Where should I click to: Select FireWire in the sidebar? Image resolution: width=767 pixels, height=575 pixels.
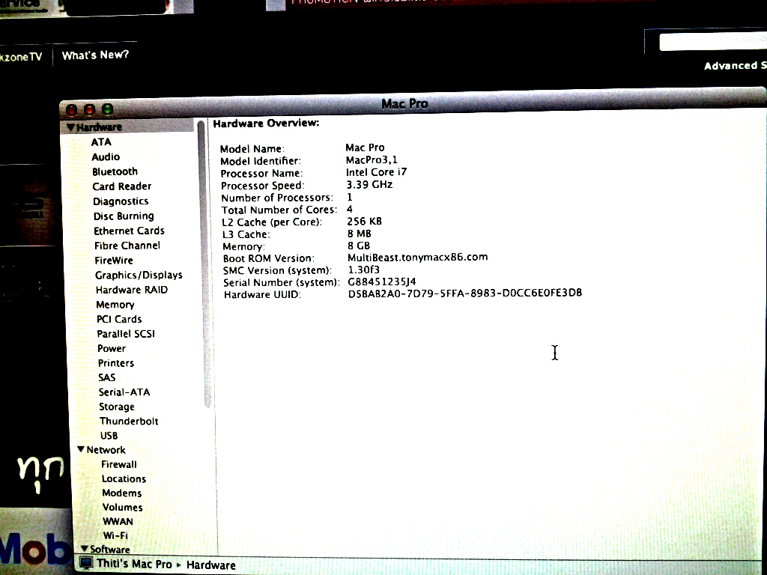pos(114,261)
